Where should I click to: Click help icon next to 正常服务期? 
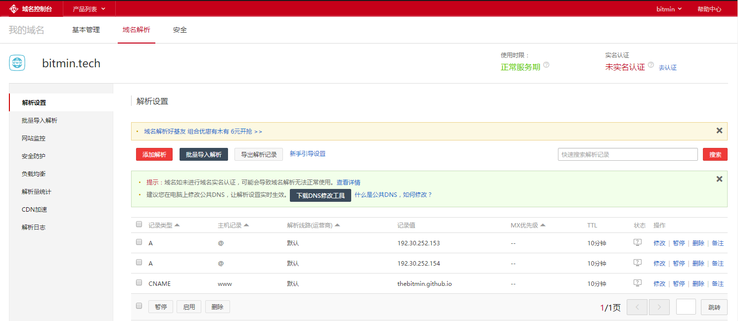[547, 65]
